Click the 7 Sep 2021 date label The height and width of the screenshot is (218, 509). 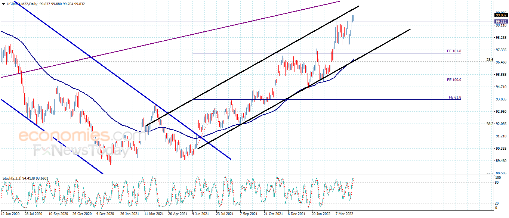pyautogui.click(x=249, y=214)
